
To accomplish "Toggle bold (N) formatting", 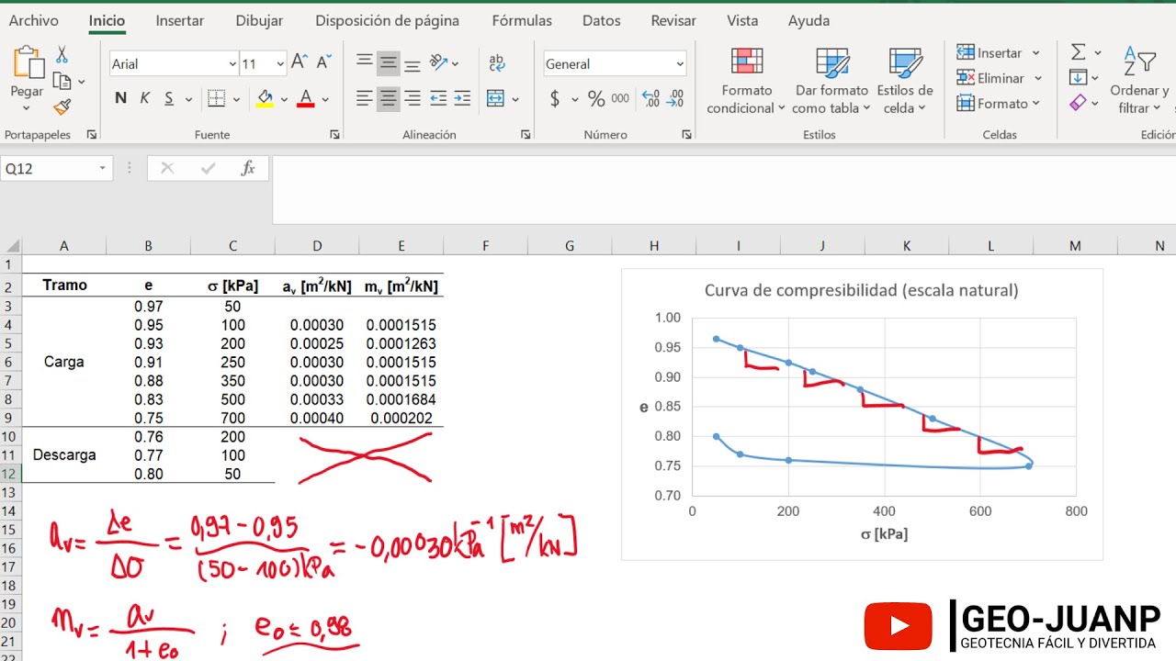I will [120, 98].
